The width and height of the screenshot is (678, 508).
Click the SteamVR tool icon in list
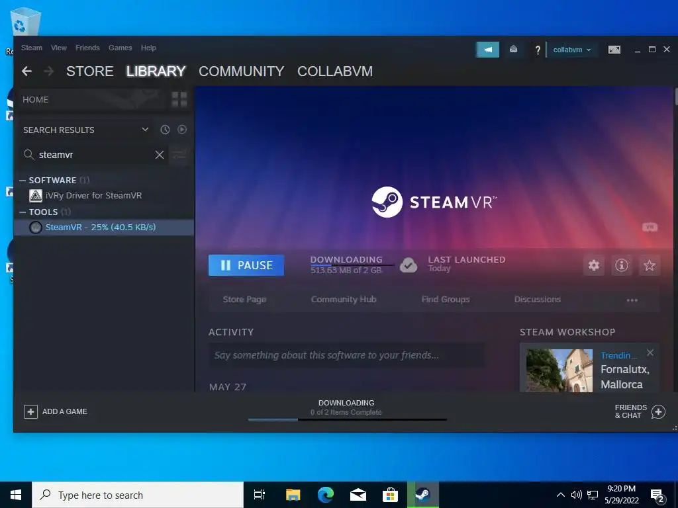pos(36,228)
